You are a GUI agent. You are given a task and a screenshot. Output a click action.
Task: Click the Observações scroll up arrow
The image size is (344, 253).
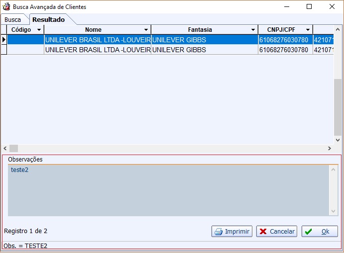[x=333, y=169]
